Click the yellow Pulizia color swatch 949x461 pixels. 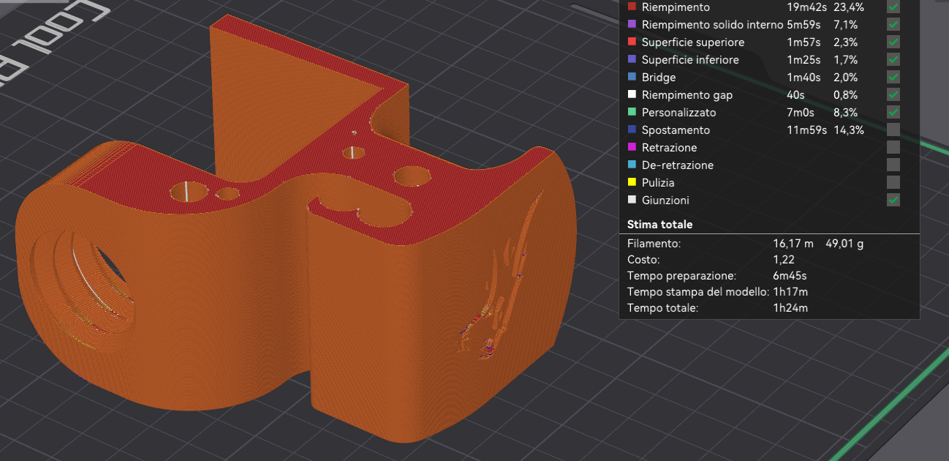tap(632, 182)
